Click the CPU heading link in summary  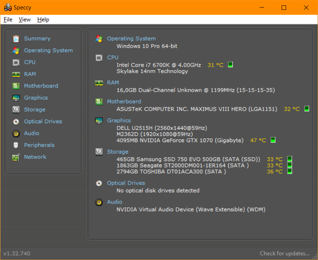[x=113, y=58]
